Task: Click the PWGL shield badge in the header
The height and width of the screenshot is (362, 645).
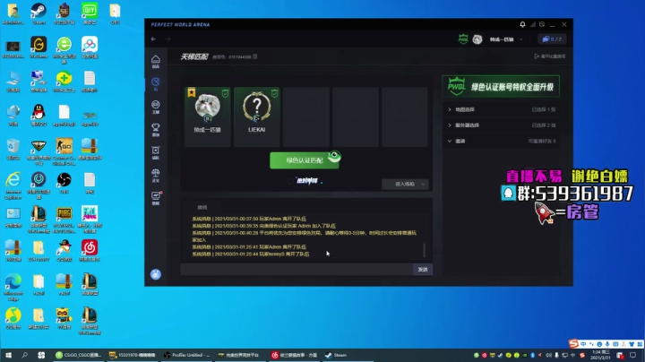Action: click(x=463, y=39)
